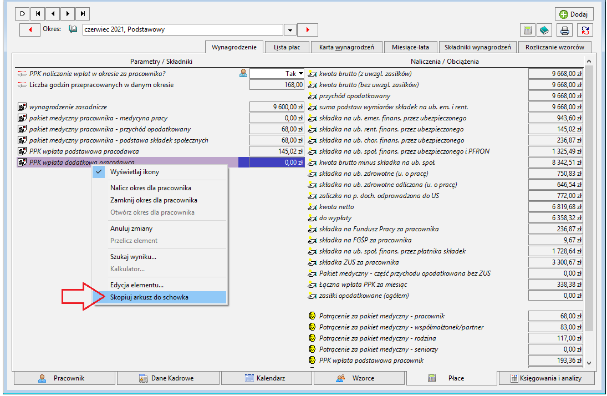Select Skopiuj arkusz do schowka menu item
This screenshot has height=396, width=607.
coord(160,297)
